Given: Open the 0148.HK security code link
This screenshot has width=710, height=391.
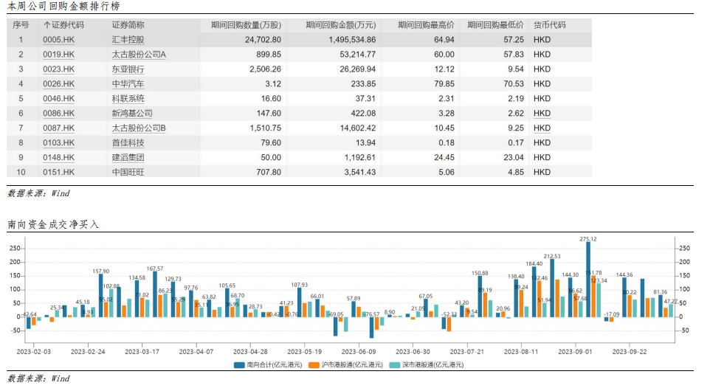Looking at the screenshot, I should [x=58, y=157].
